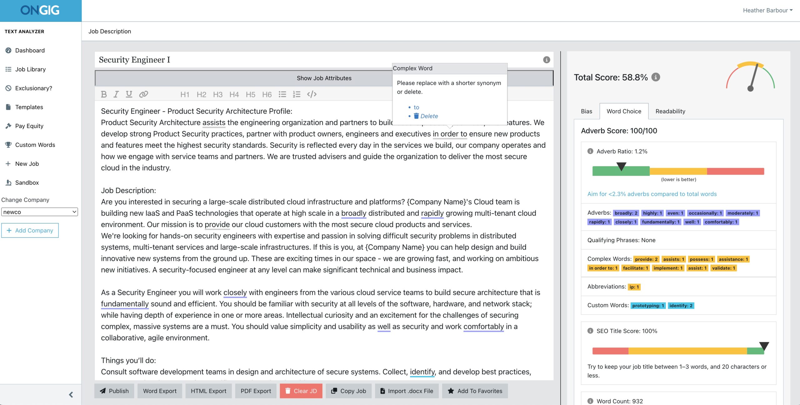800x405 pixels.
Task: Click underlined word 'assists' in the editor
Action: [x=214, y=123]
